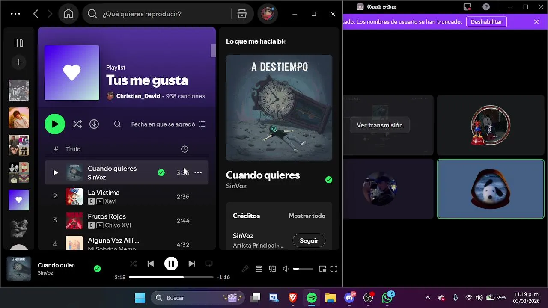The image size is (548, 308).
Task: Open SinVoz artist link under panel title
Action: pyautogui.click(x=236, y=186)
